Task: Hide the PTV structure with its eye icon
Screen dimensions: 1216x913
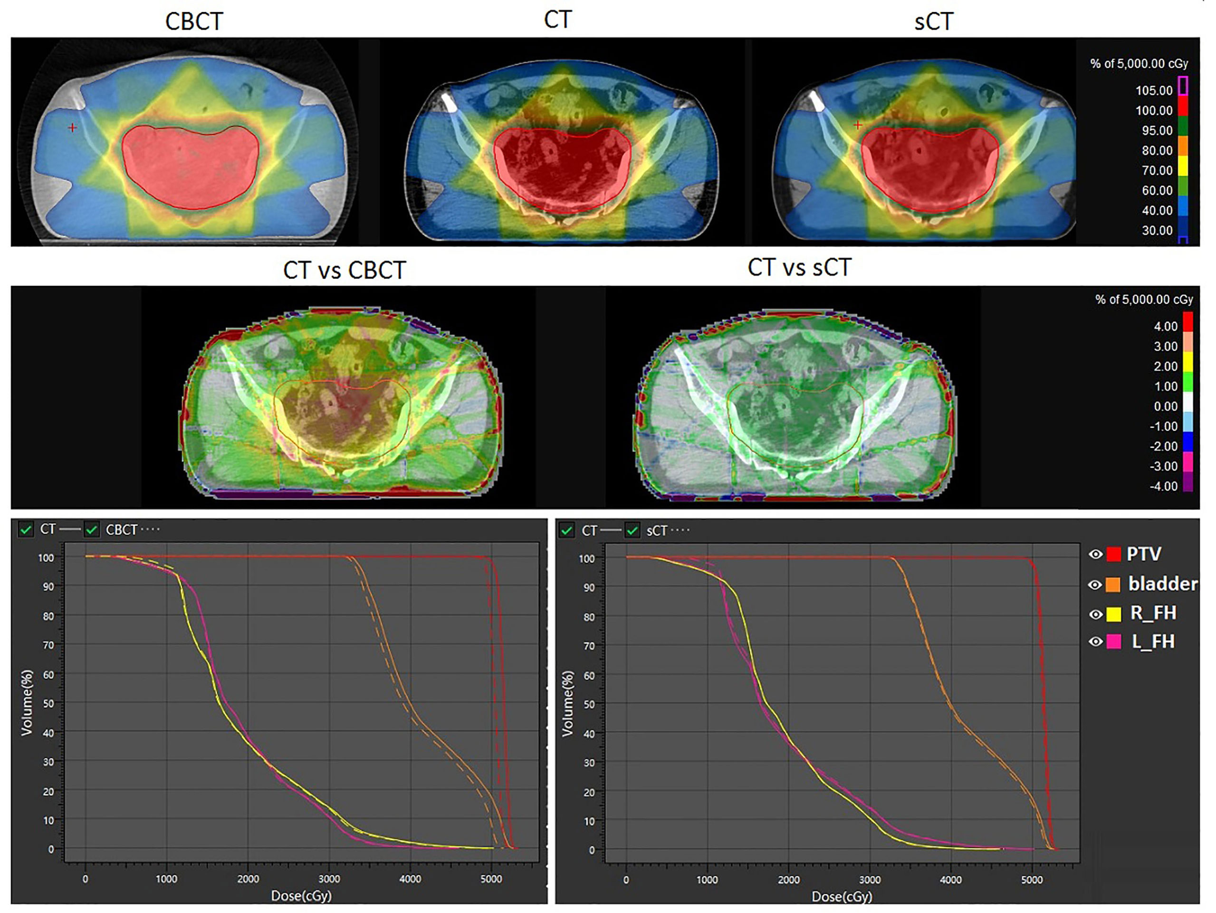Action: 1095,554
